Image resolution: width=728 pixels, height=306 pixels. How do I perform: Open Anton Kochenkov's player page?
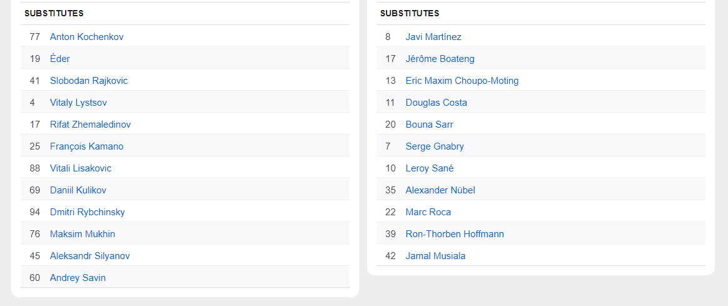87,37
